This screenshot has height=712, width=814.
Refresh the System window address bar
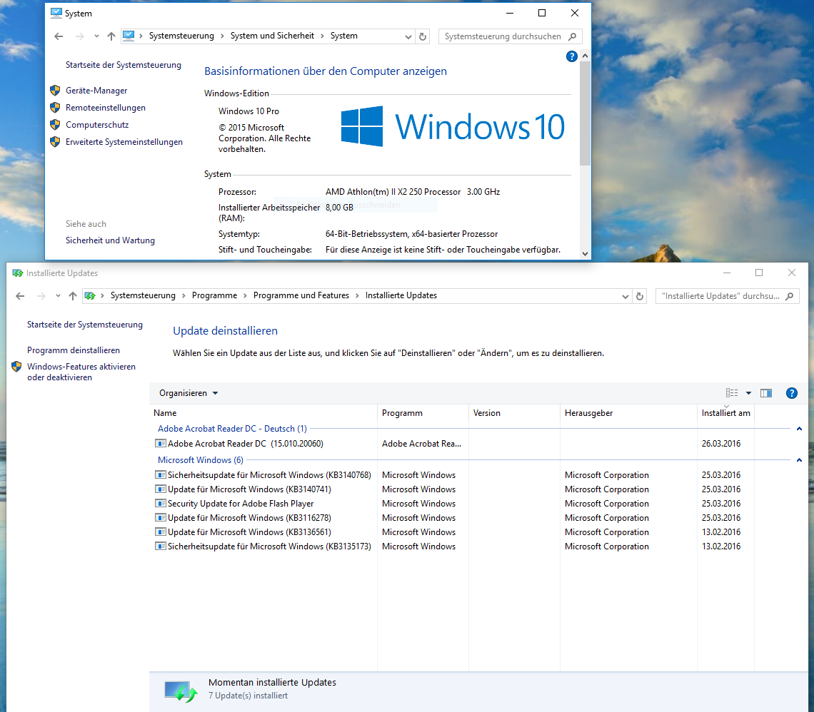[x=423, y=36]
